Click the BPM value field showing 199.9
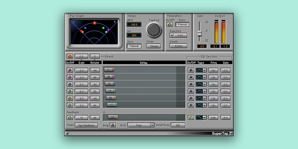The image size is (298, 149). point(134,24)
